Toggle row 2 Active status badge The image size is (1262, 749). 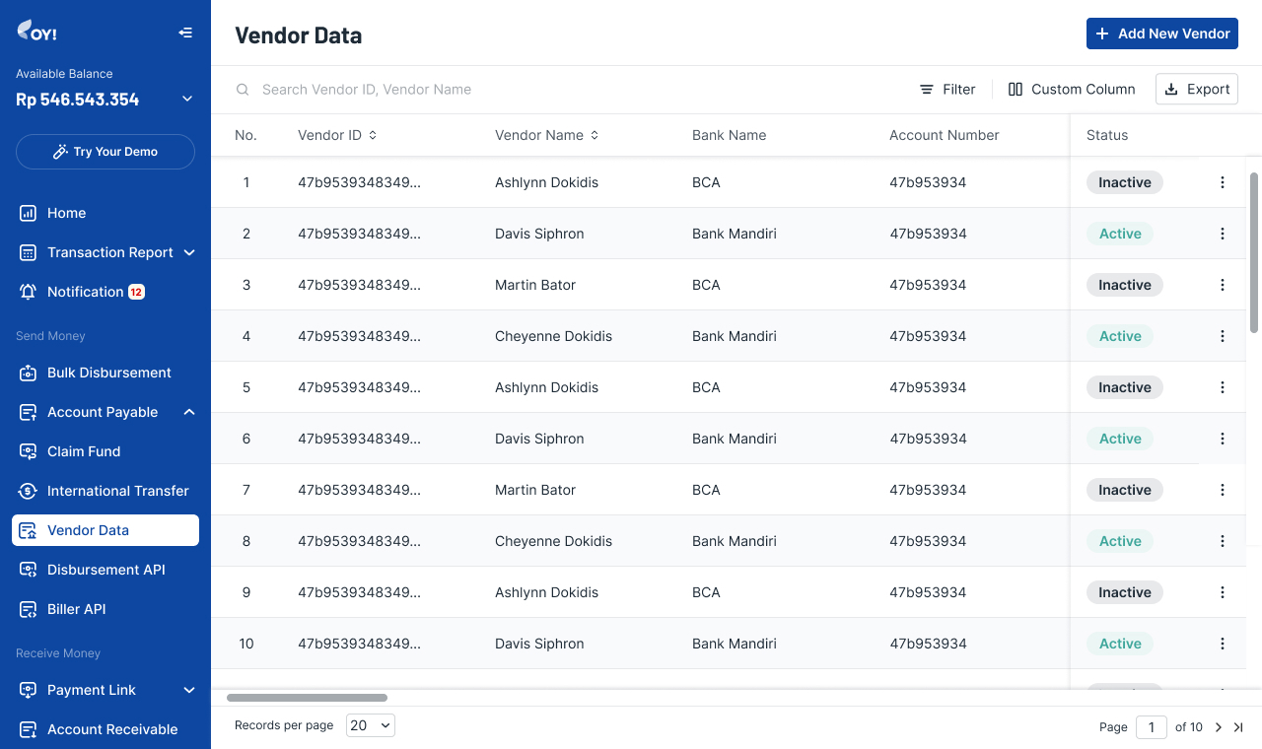click(1120, 234)
